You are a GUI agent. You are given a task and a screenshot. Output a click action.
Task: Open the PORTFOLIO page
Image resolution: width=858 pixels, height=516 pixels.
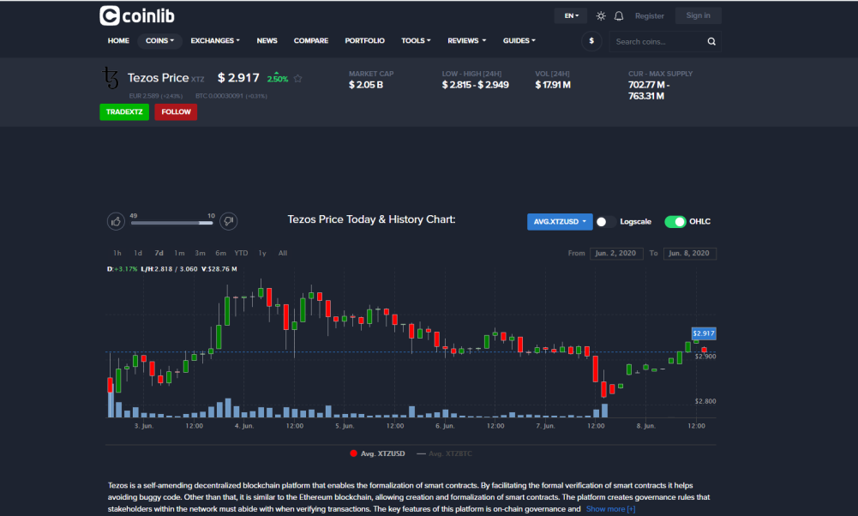point(364,40)
